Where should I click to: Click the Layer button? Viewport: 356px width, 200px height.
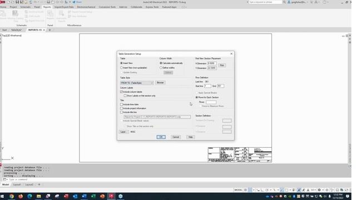click(123, 132)
